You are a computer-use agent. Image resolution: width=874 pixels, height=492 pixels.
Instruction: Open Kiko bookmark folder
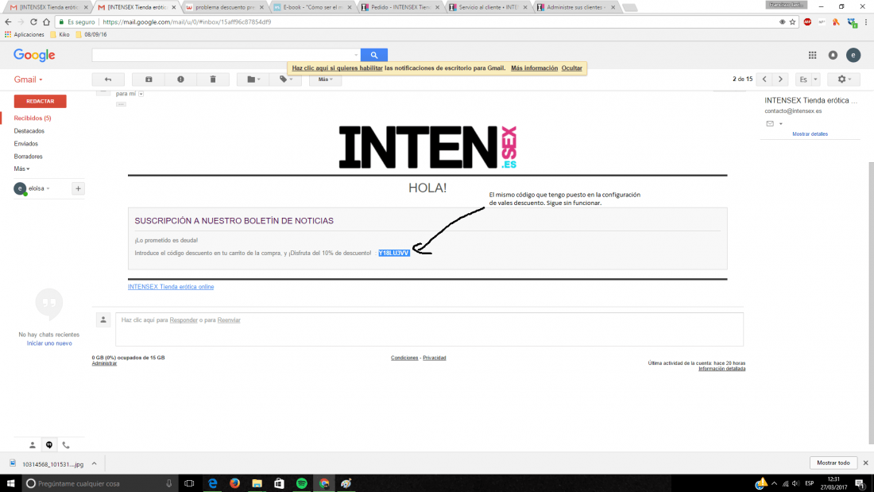coord(60,35)
